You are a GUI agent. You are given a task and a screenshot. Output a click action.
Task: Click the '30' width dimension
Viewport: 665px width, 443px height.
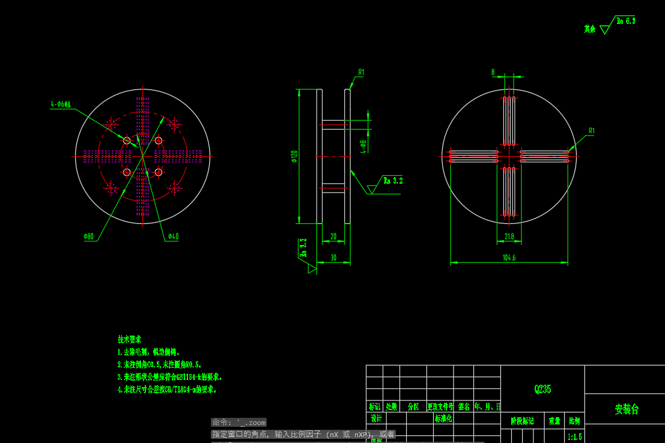(333, 258)
